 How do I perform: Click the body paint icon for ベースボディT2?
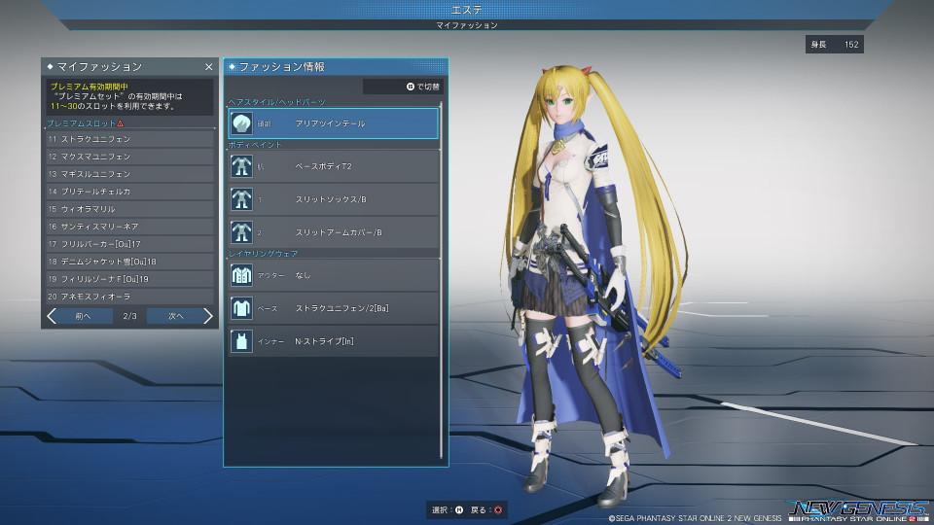(x=241, y=166)
